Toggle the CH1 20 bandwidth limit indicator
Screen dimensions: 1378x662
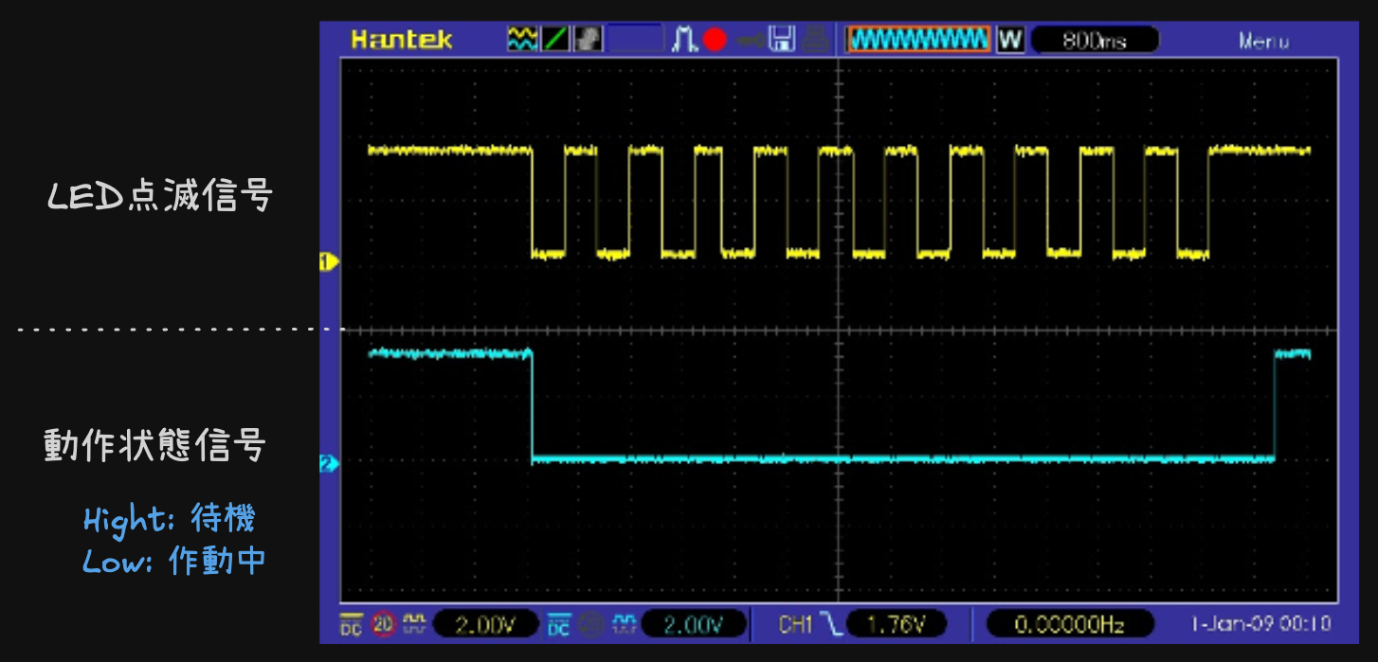click(x=383, y=624)
